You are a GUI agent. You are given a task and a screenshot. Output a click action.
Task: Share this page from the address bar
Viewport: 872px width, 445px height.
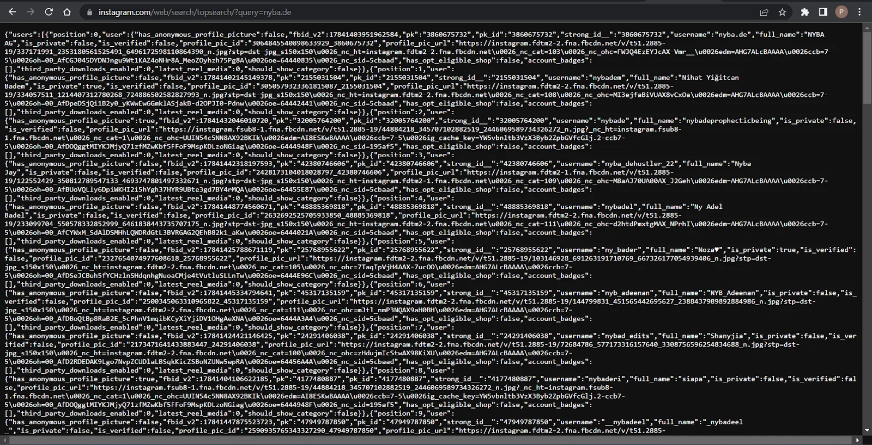(764, 12)
